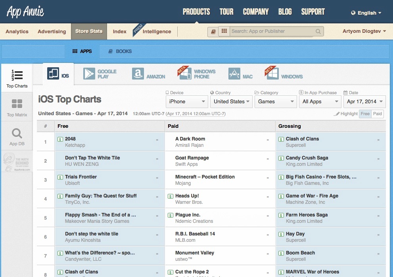Switch to the Store Stats tab
This screenshot has width=393, height=277.
point(89,32)
